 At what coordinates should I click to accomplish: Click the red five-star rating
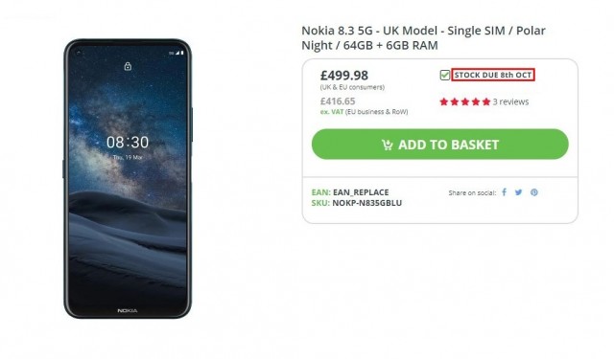click(464, 102)
